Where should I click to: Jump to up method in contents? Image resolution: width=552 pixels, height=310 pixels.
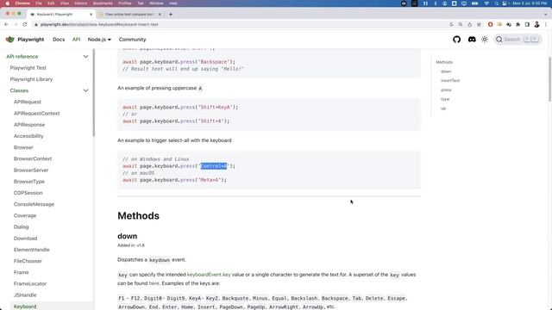[x=443, y=108]
